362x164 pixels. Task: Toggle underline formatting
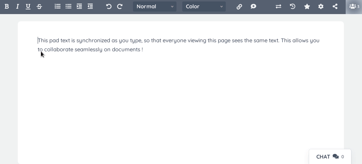(28, 7)
